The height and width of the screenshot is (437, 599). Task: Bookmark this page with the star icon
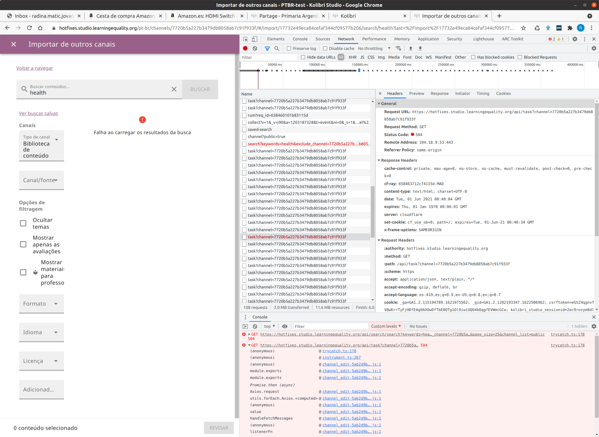(x=523, y=28)
